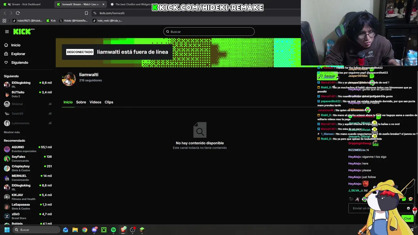The width and height of the screenshot is (418, 235).
Task: Click the Windows taskbar Buscar search box
Action: point(36,230)
